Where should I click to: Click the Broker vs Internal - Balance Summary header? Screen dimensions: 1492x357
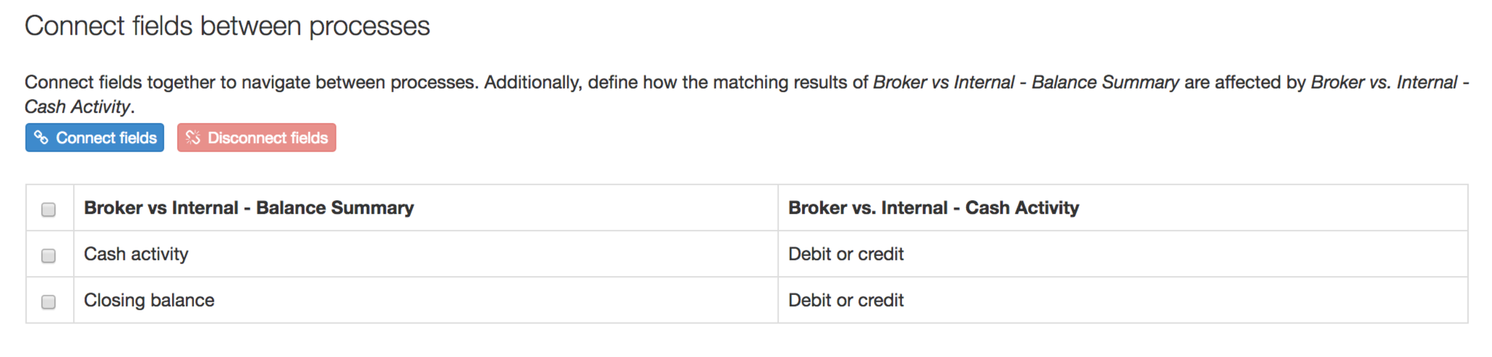click(249, 208)
